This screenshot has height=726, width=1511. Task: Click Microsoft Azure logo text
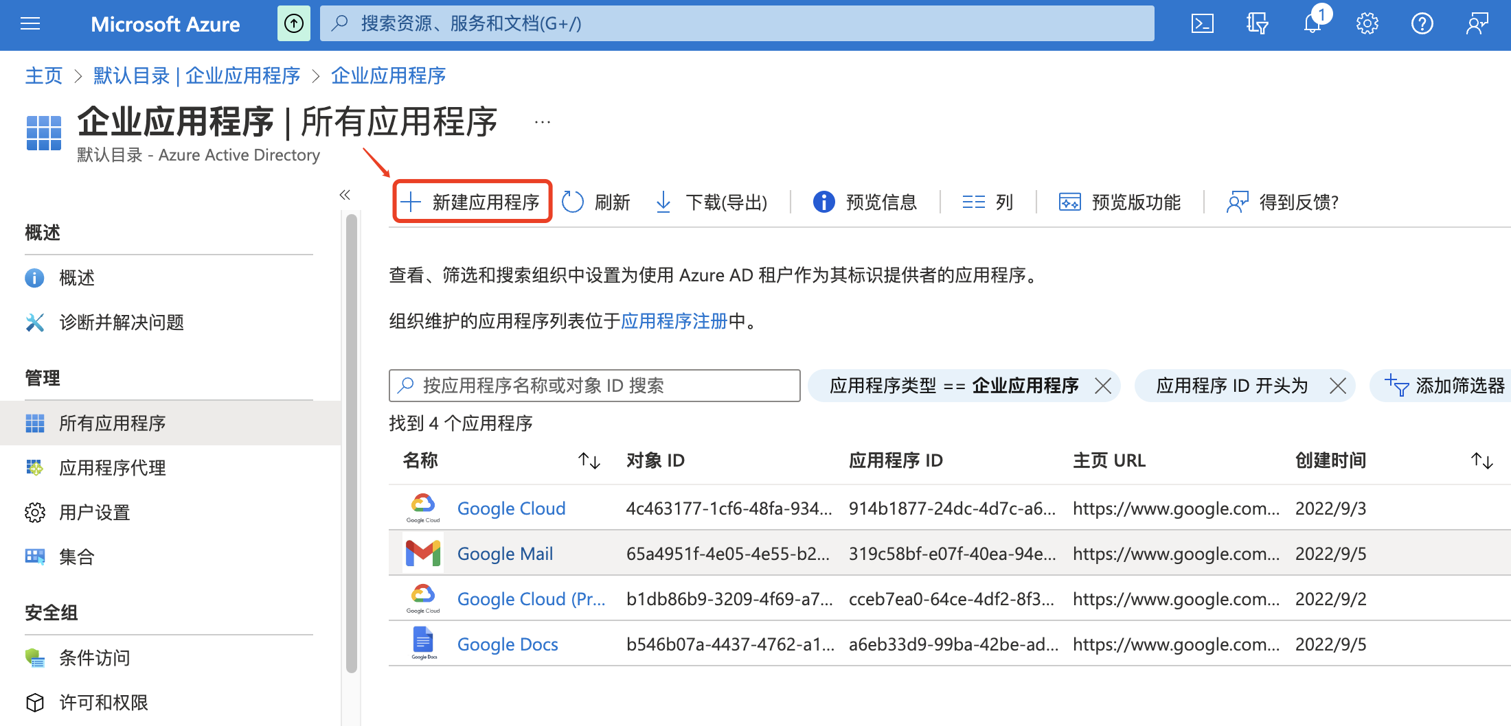pyautogui.click(x=166, y=25)
